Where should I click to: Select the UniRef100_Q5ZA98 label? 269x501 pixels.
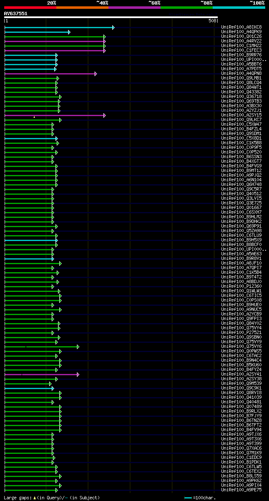pos(241,231)
